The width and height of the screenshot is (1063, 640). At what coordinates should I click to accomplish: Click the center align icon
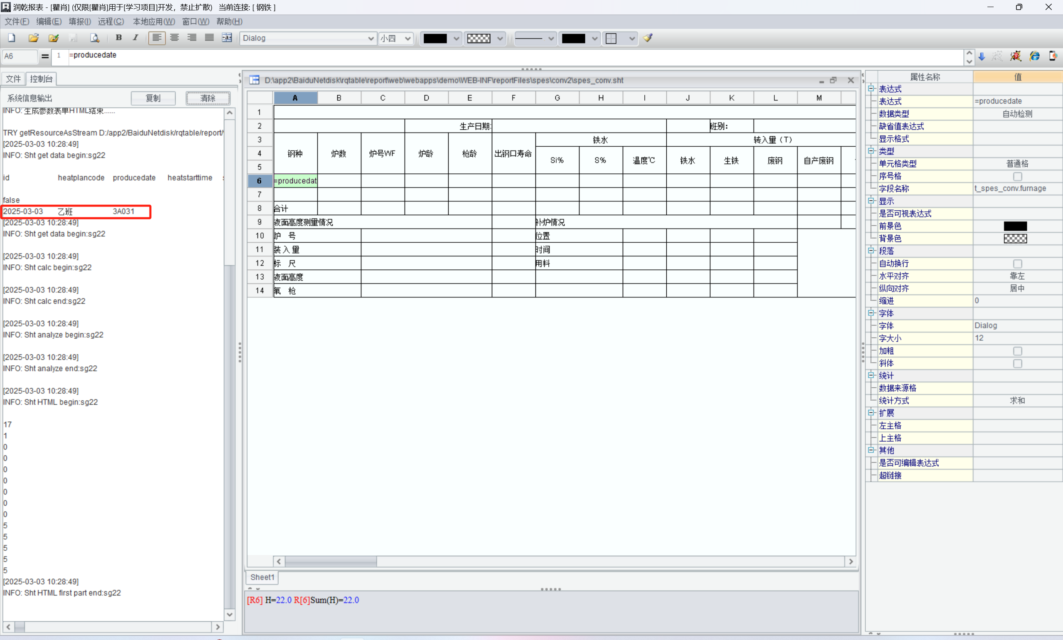click(x=174, y=38)
